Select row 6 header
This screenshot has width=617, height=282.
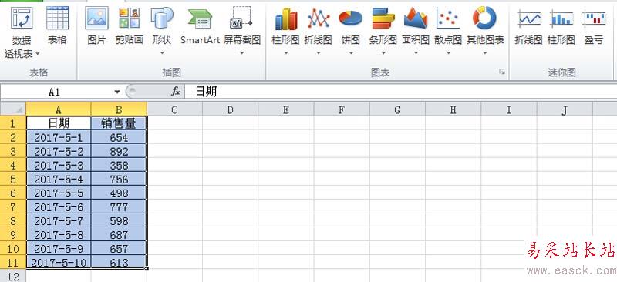pyautogui.click(x=13, y=193)
